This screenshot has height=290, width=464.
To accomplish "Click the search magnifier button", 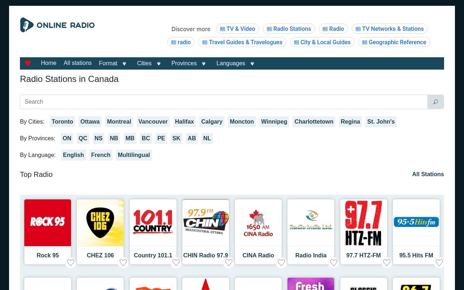I will pyautogui.click(x=436, y=102).
